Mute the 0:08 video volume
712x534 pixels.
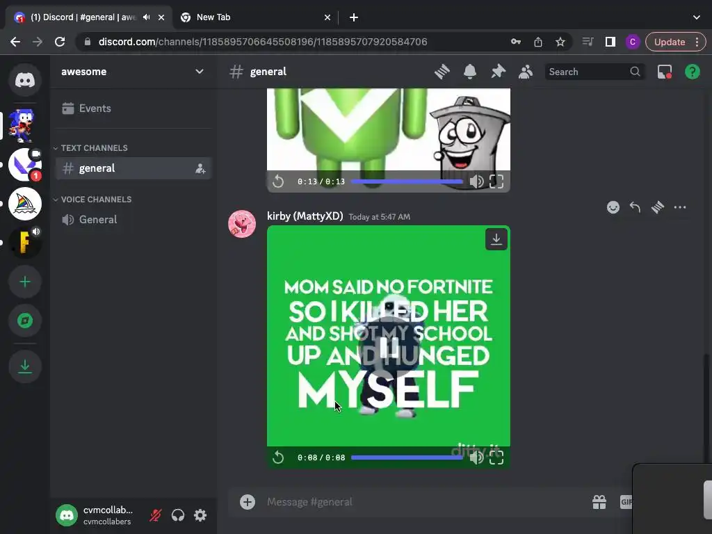pos(476,458)
